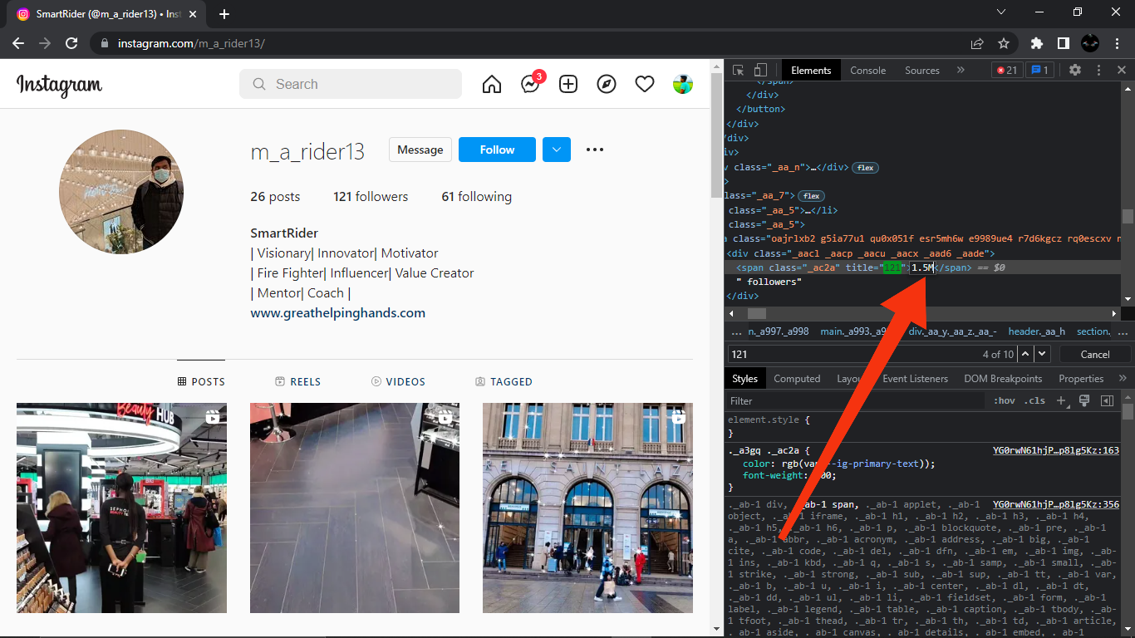Bookmark this page with the star

click(x=1004, y=43)
